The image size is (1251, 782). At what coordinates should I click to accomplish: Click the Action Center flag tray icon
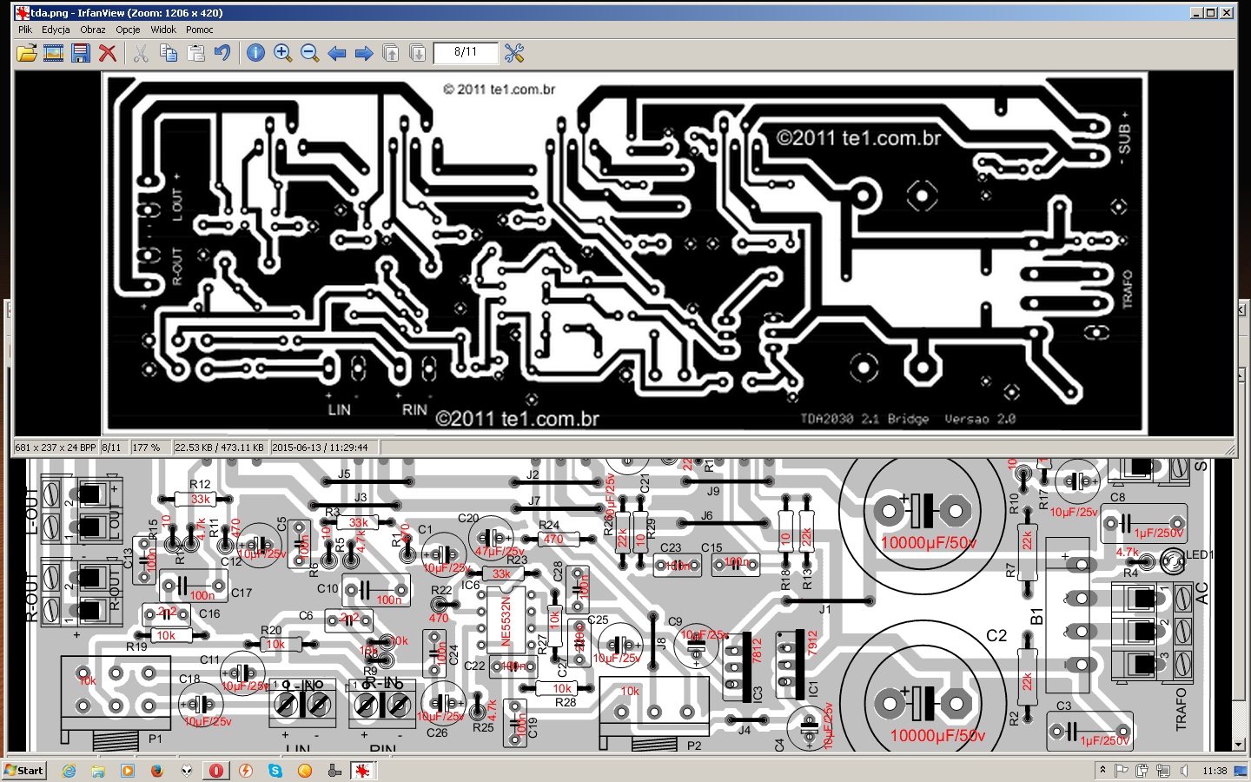click(1122, 771)
